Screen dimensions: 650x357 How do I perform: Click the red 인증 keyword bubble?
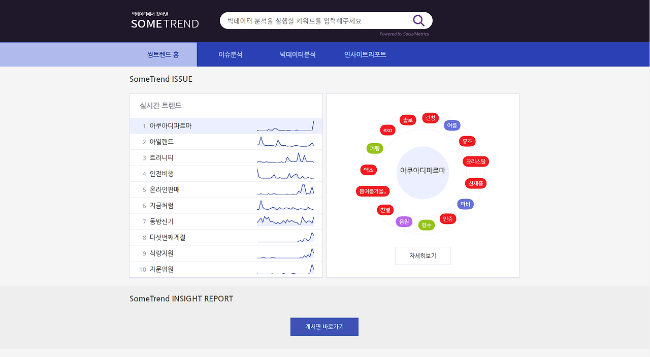(448, 219)
